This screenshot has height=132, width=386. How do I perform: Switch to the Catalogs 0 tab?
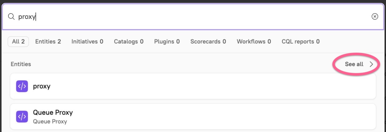tap(129, 42)
